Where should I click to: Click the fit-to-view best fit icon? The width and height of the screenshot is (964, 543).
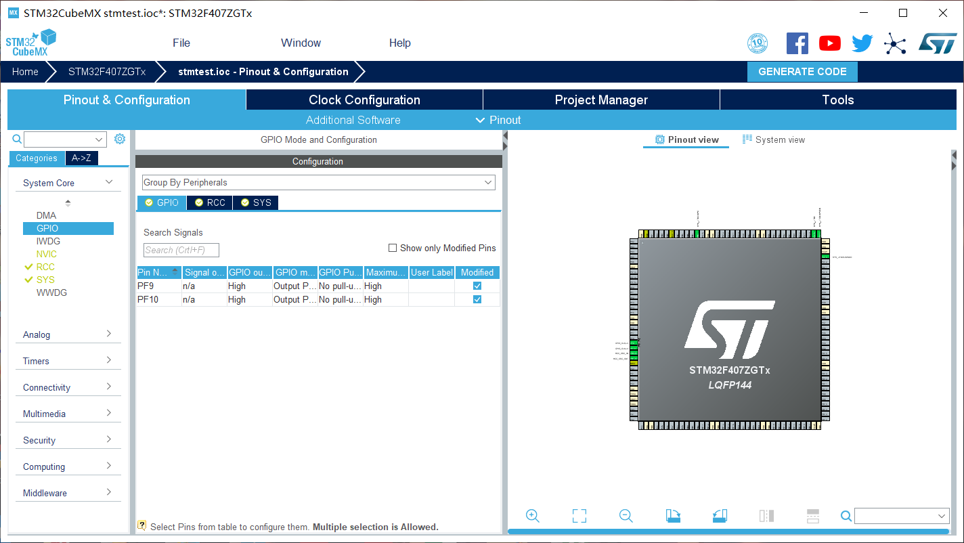point(579,516)
